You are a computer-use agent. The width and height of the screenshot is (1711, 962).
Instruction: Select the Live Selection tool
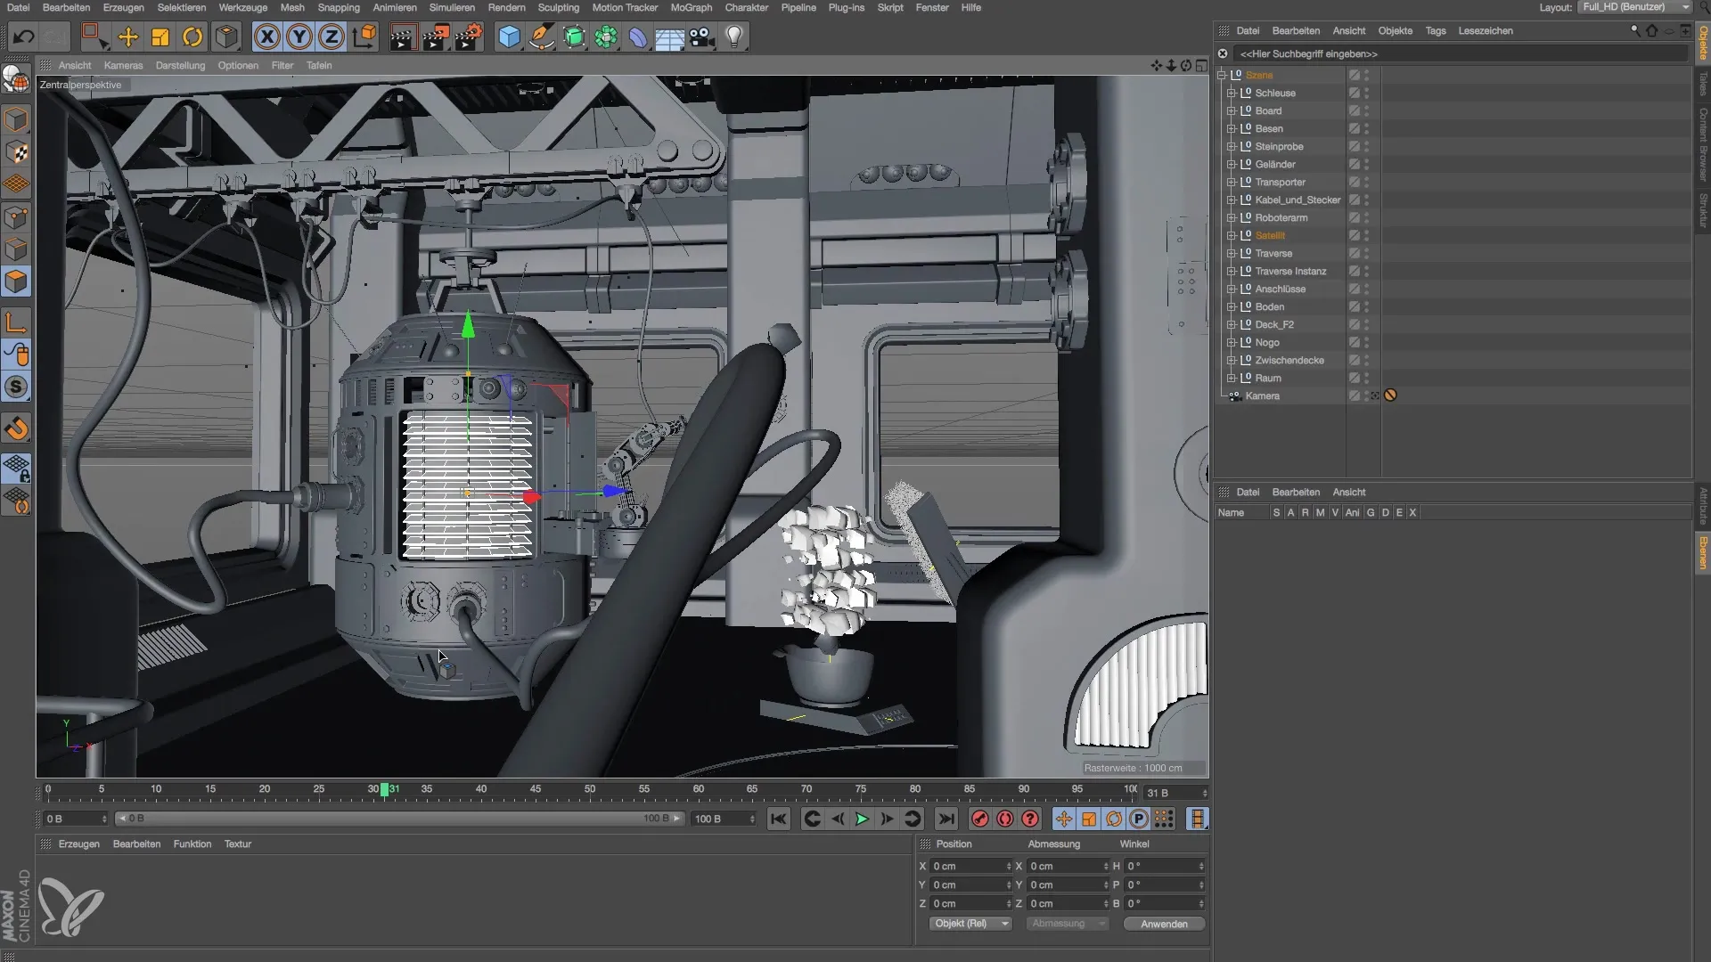pyautogui.click(x=94, y=37)
